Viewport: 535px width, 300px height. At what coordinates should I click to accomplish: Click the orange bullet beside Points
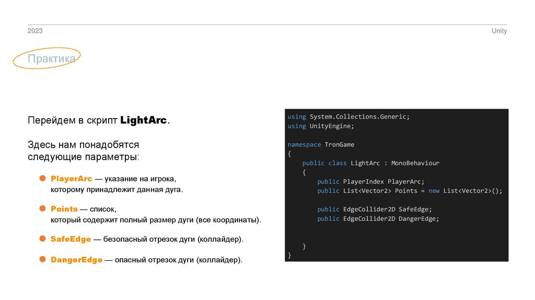[43, 209]
